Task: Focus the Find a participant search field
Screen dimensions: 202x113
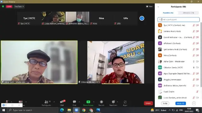Action: pyautogui.click(x=179, y=19)
